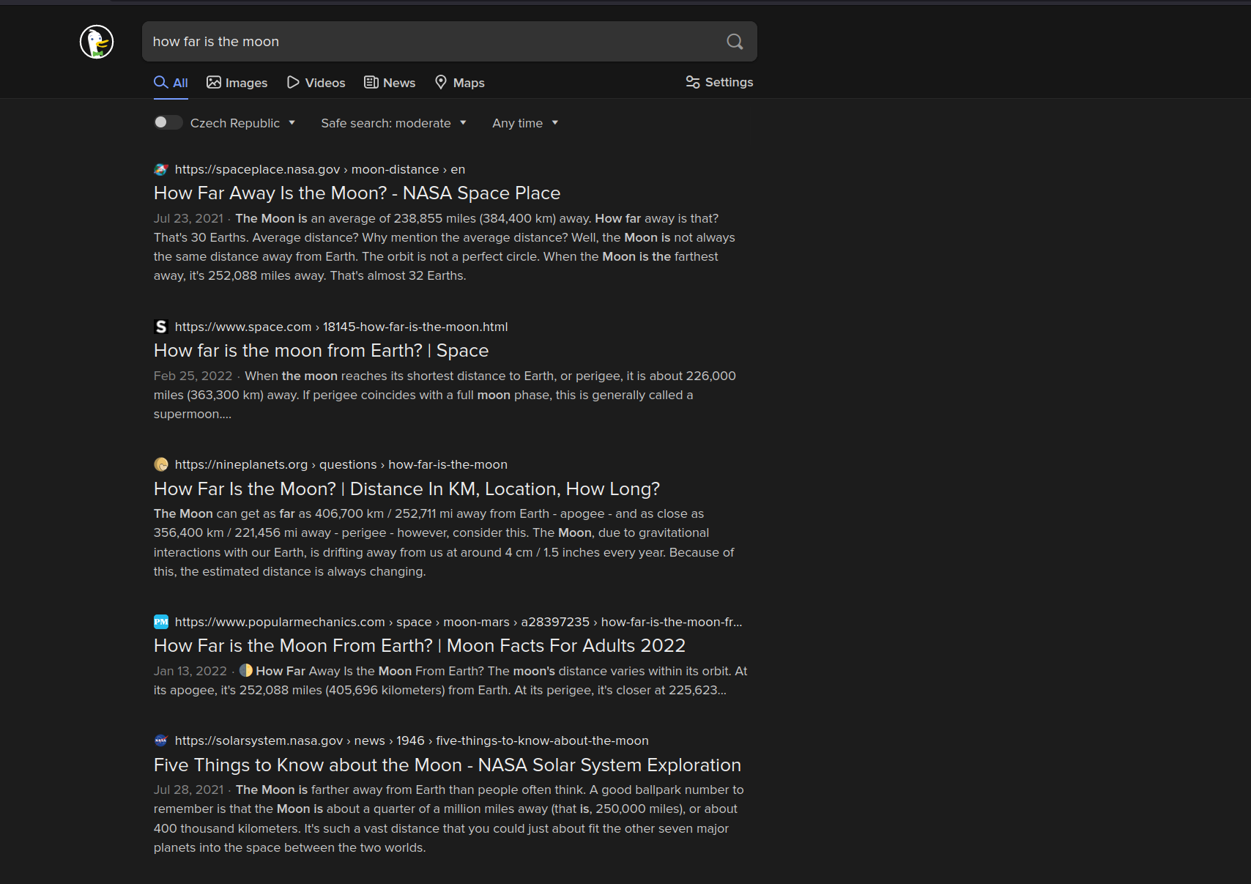Open 'How Far Away Is the Moon?' NASA result

coord(357,193)
